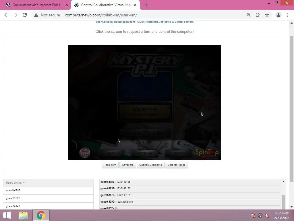The height and width of the screenshot is (221, 294).
Task: Go back with the browser back arrow
Action: pos(6,15)
